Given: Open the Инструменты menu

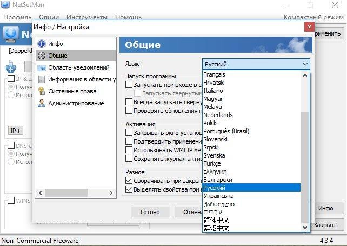Looking at the screenshot, I should tap(87, 17).
